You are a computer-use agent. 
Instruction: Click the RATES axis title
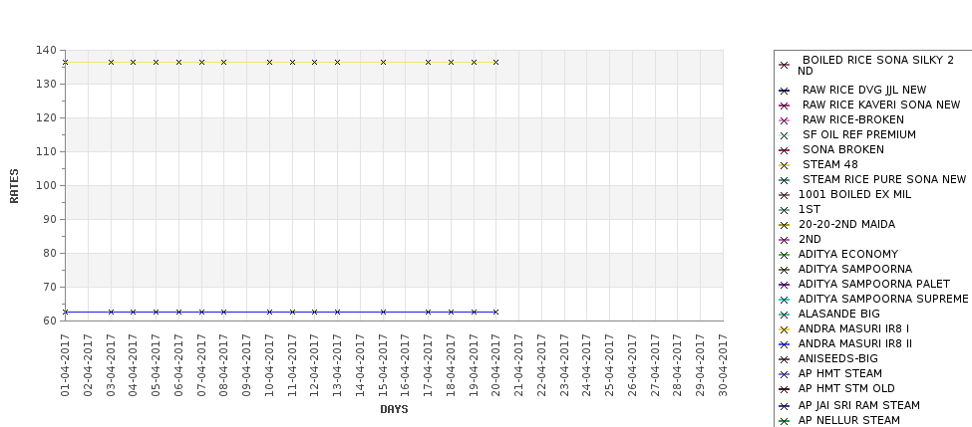coord(14,186)
